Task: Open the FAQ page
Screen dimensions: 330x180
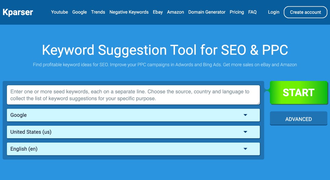Action: (252, 12)
